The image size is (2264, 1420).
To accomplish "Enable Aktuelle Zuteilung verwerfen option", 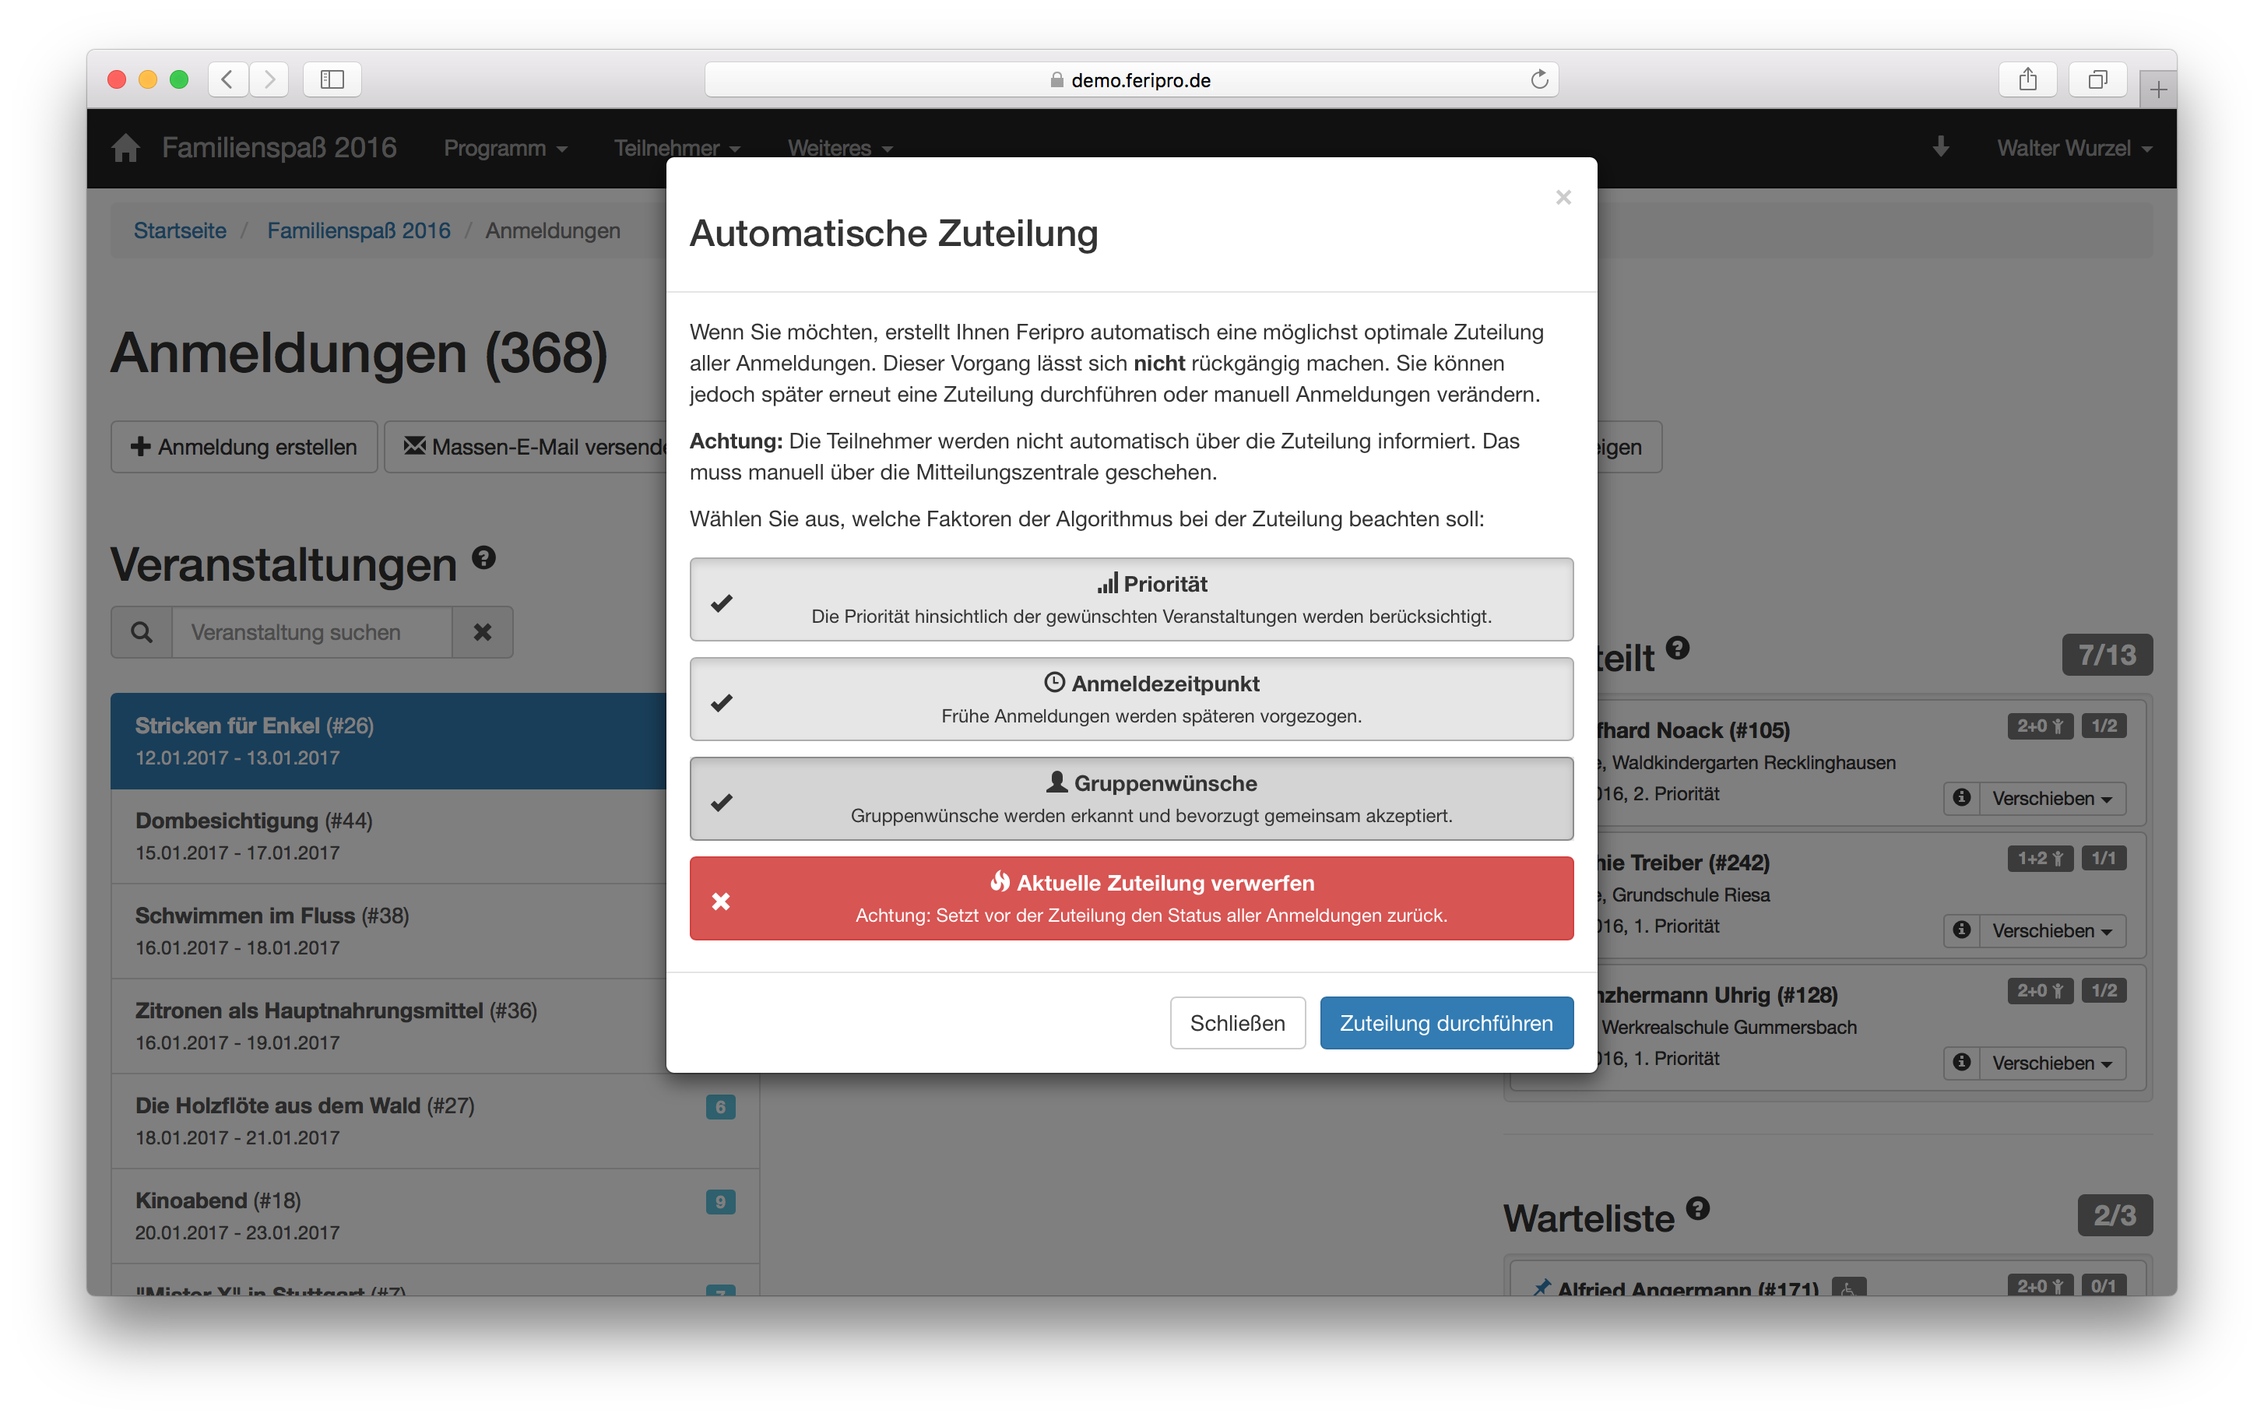I will point(1130,898).
